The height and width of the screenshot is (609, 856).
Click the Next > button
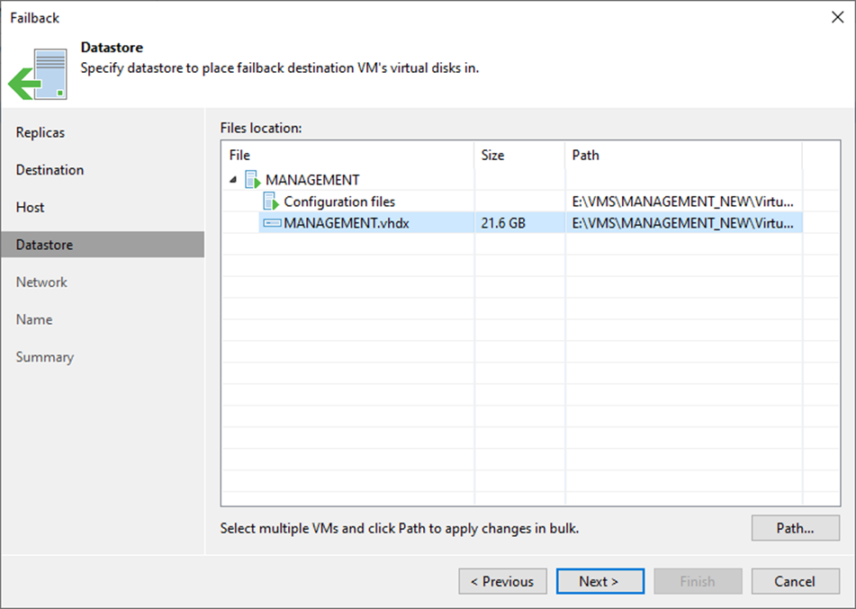599,581
